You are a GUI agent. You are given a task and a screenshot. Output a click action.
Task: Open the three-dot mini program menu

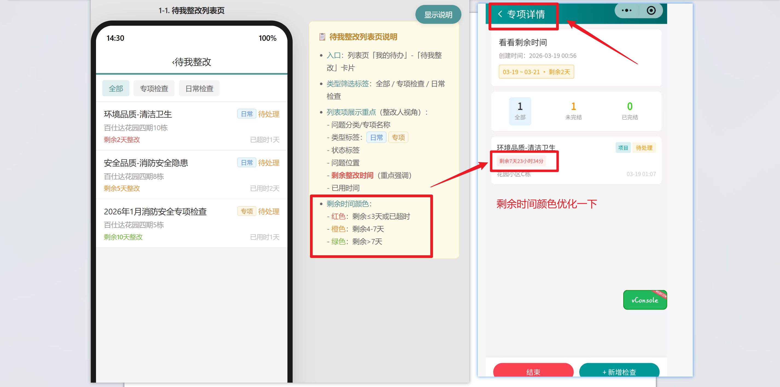(627, 11)
